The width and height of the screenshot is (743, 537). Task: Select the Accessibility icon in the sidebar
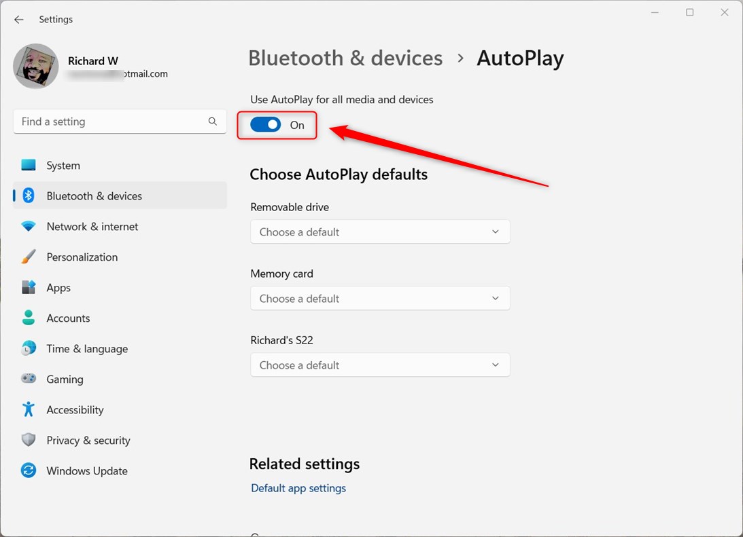27,409
